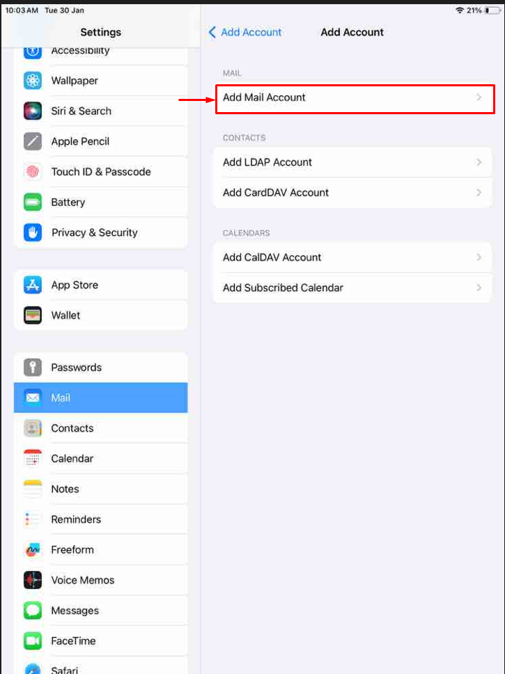Open the App Store icon

(x=33, y=285)
